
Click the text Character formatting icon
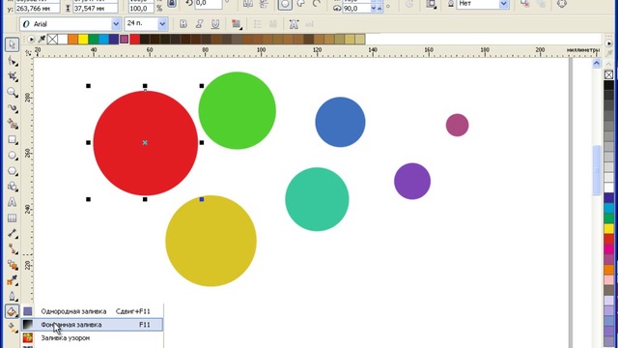click(294, 24)
